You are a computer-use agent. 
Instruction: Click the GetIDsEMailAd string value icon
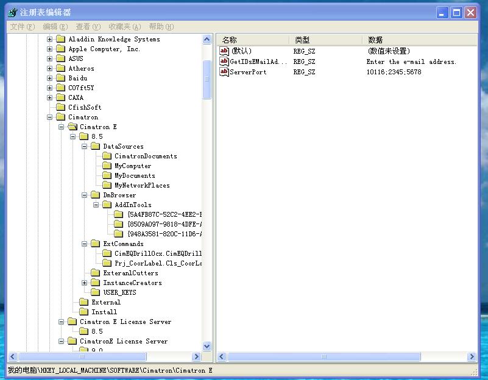pos(224,62)
